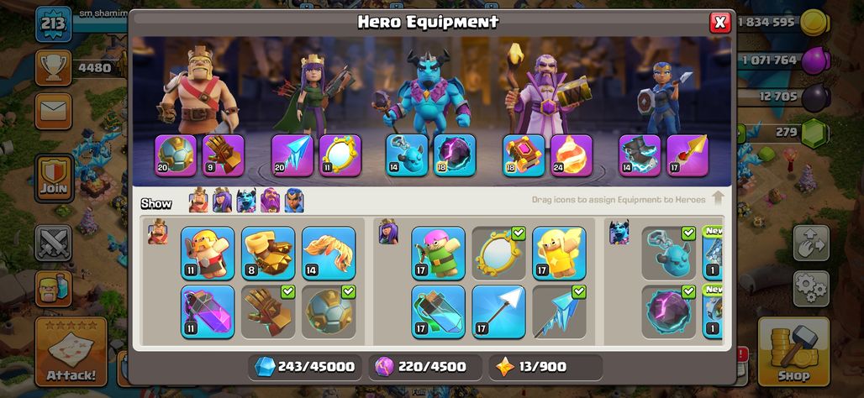Open the Join clan button
Viewport: 864px width, 398px height.
[54, 177]
